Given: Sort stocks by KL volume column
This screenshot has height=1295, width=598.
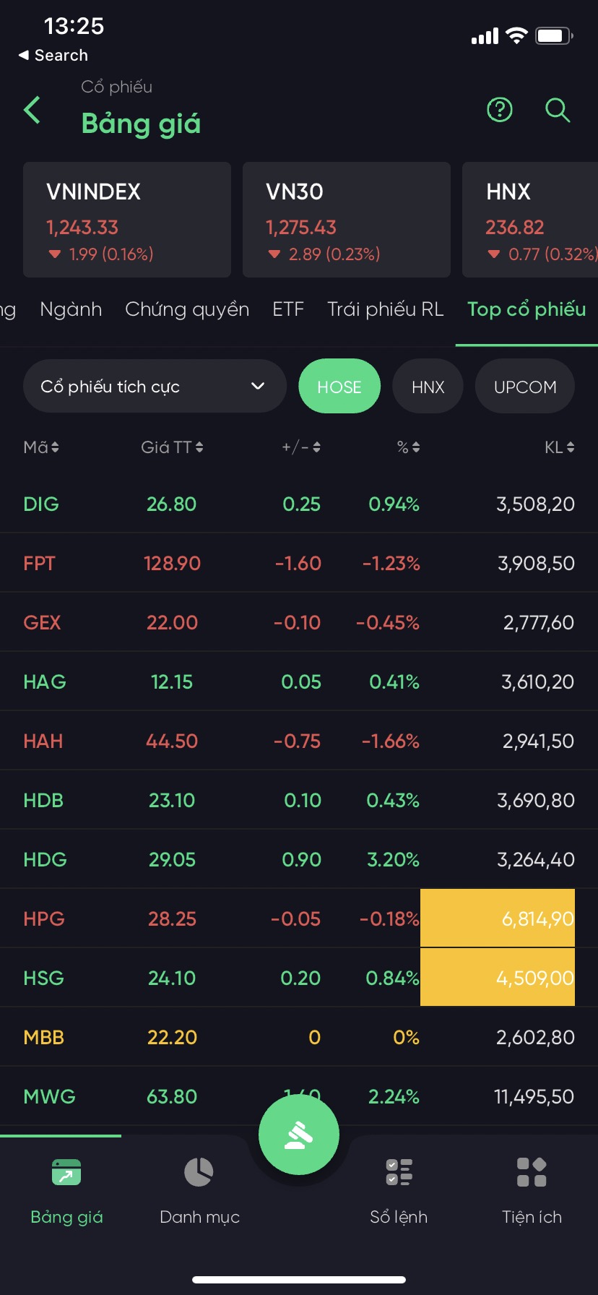Looking at the screenshot, I should click(x=559, y=447).
